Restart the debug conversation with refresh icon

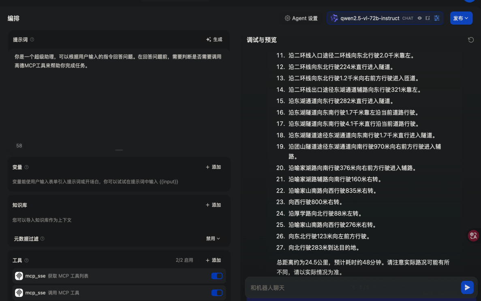click(x=470, y=40)
